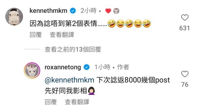Viewport: 198px width, 112px height.
Task: Click small author avatar beside red heart
Action: [x=116, y=11]
